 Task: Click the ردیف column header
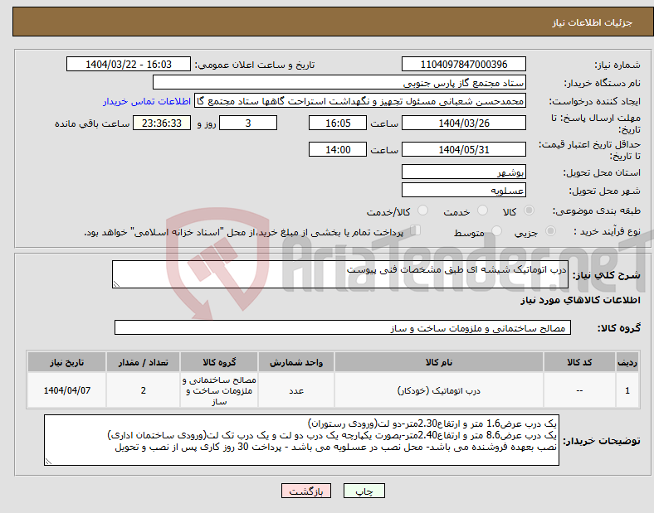627,362
